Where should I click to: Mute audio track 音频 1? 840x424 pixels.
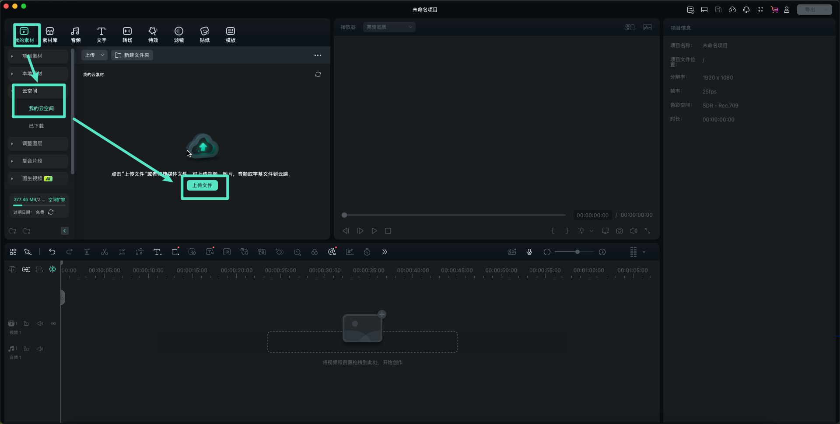(x=40, y=349)
